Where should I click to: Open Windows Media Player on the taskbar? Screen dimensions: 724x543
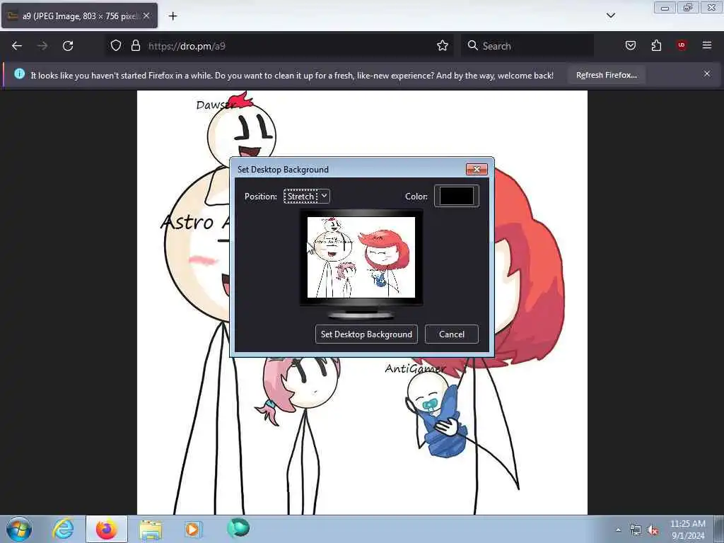192,529
